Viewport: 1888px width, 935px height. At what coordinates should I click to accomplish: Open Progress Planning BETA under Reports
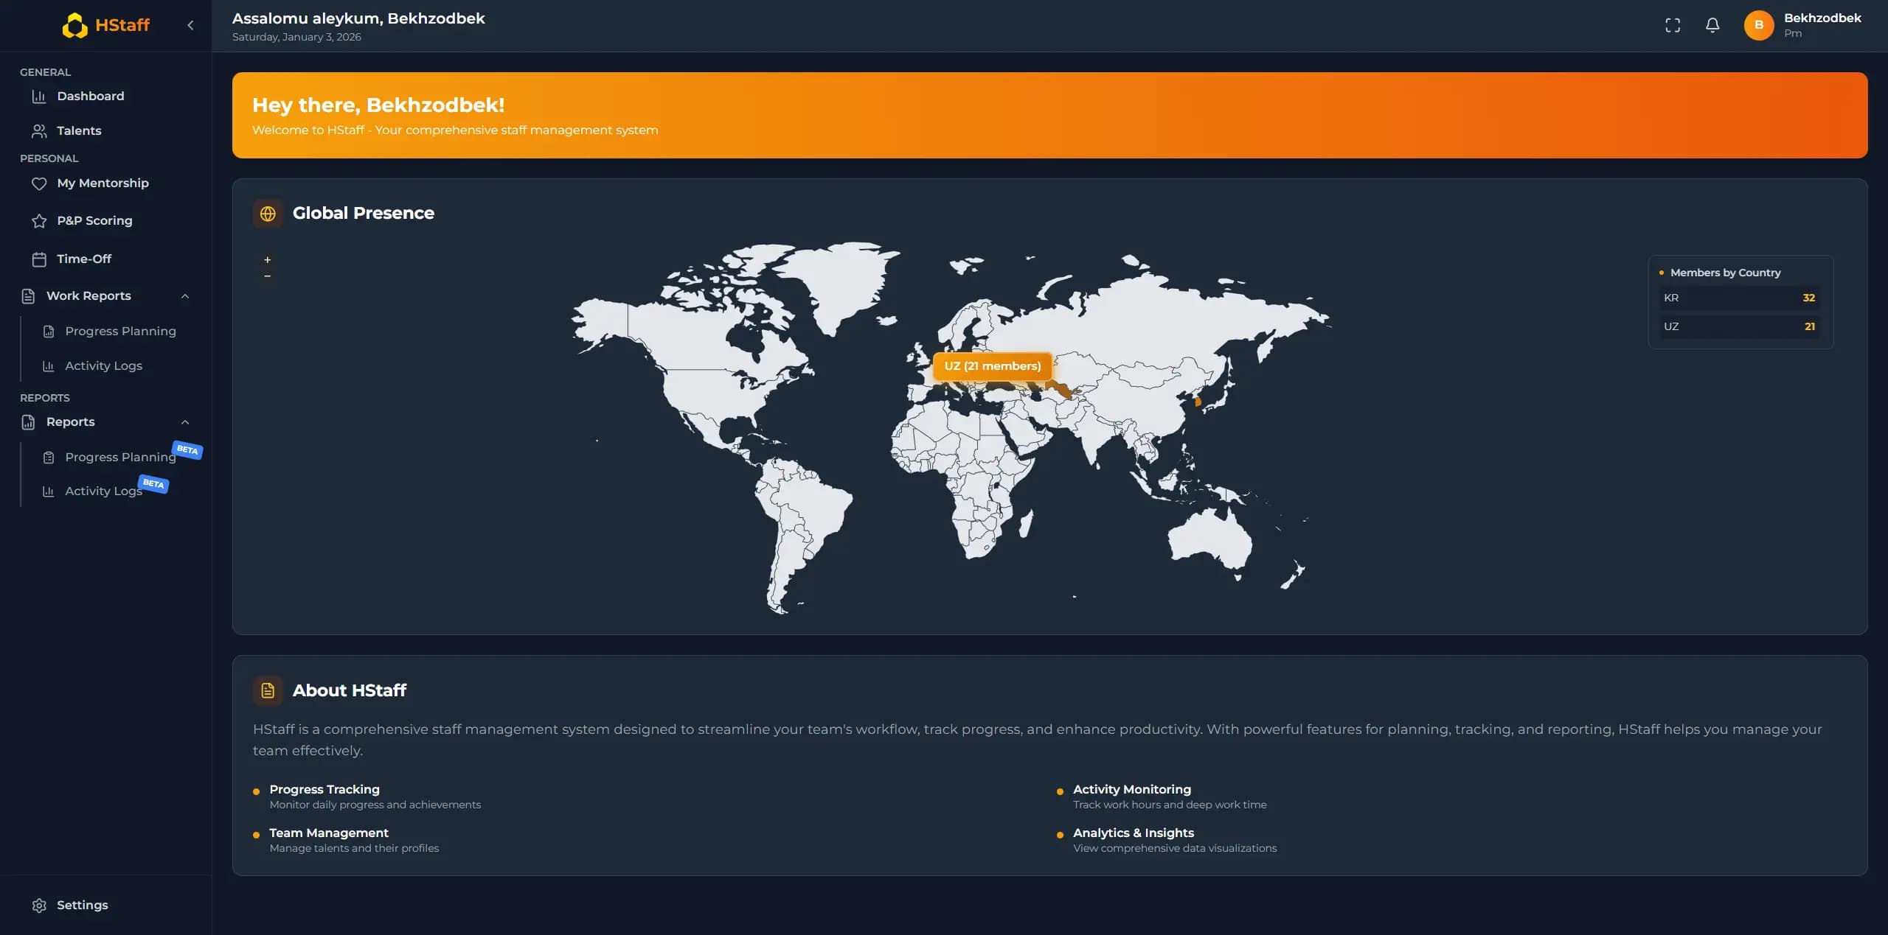coord(120,457)
